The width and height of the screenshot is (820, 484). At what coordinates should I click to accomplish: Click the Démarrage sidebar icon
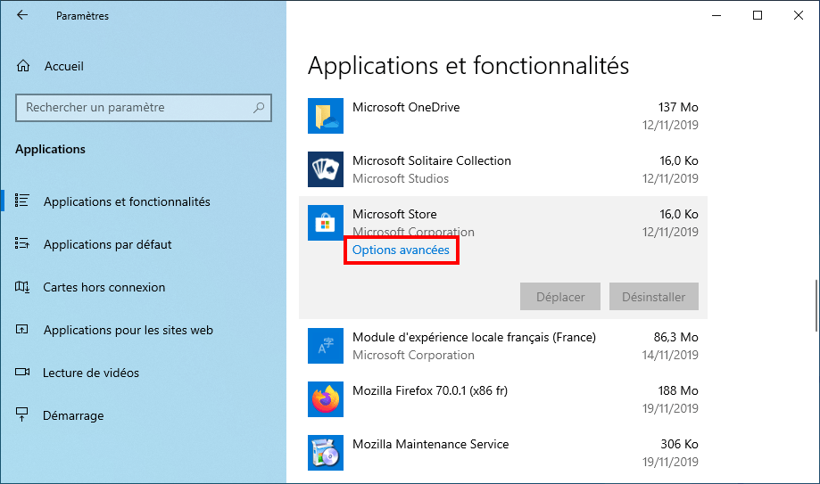coord(22,414)
